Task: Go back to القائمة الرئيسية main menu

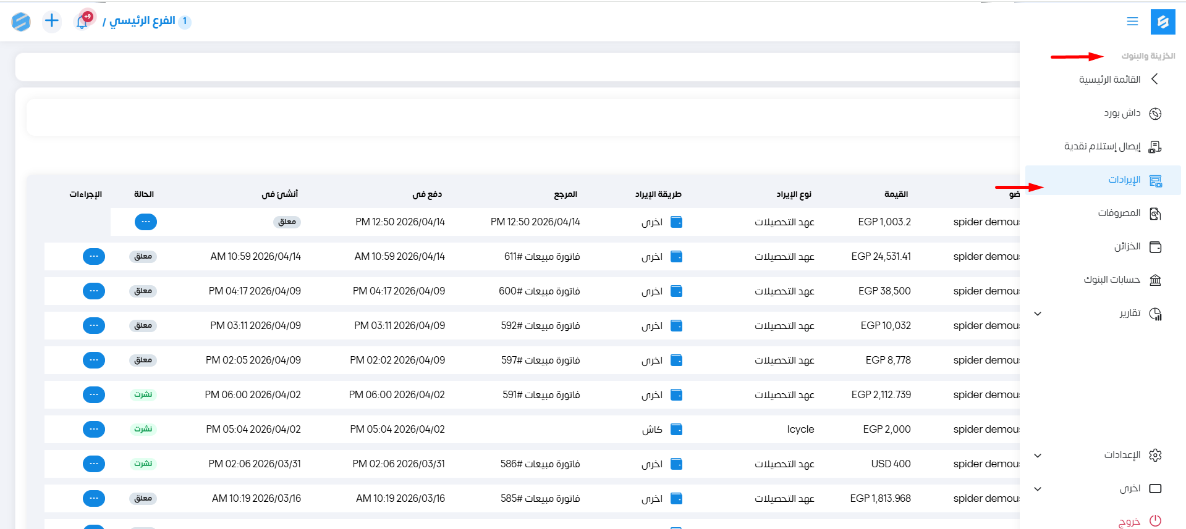Action: pyautogui.click(x=1110, y=80)
